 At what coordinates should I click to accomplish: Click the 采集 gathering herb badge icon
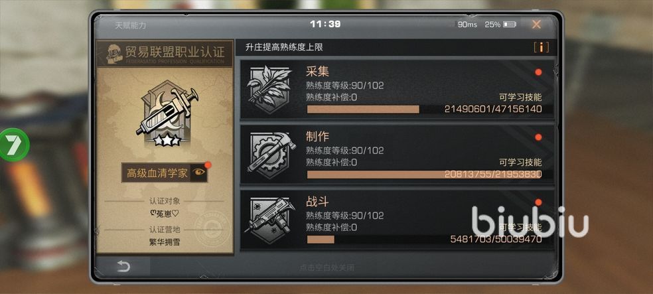(269, 89)
